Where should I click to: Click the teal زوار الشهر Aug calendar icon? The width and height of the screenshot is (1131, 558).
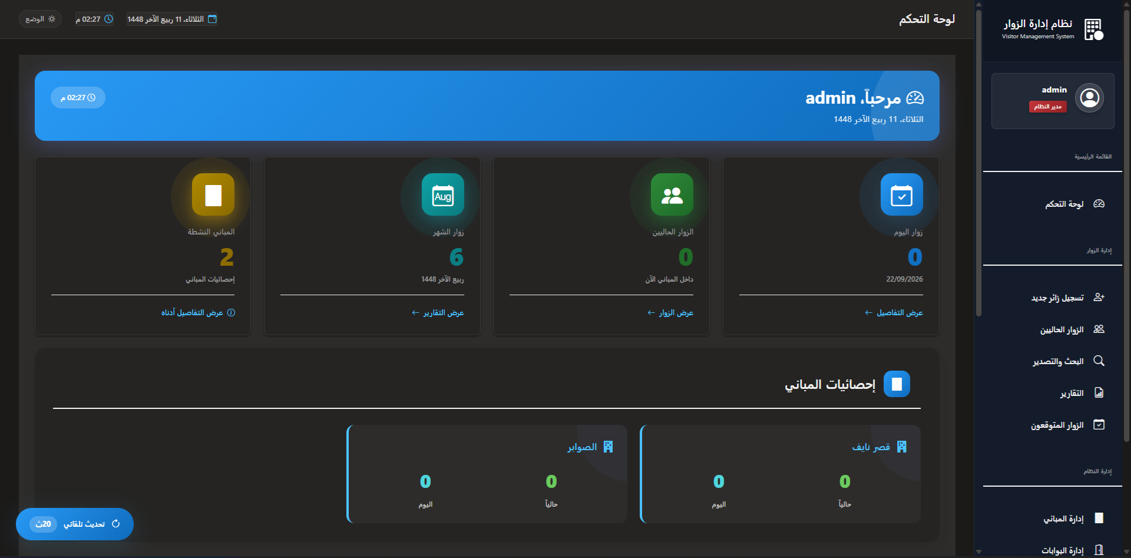tap(443, 195)
